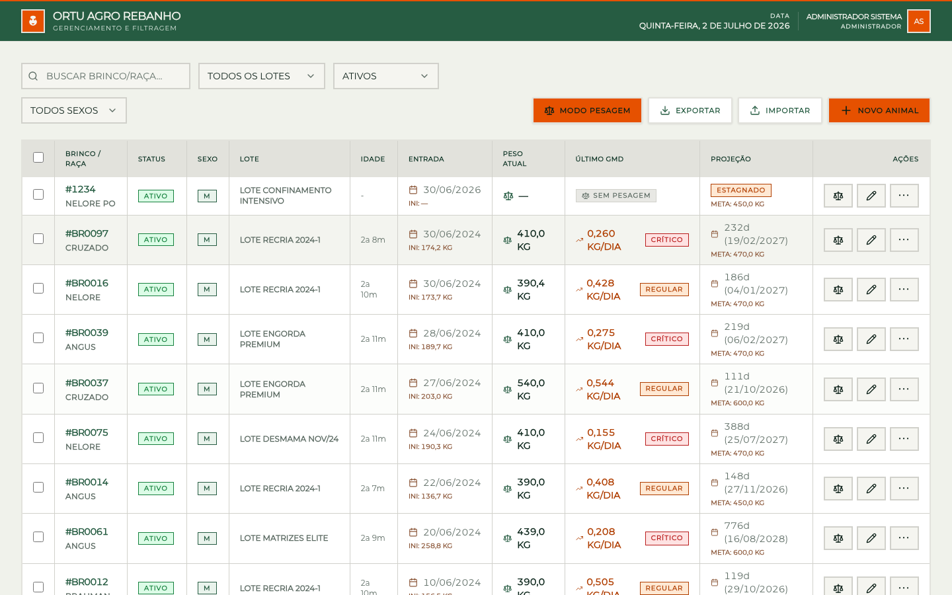Screen dimensions: 952x595
Task: Click Regular badge in #BR0037 row
Action: (x=664, y=389)
